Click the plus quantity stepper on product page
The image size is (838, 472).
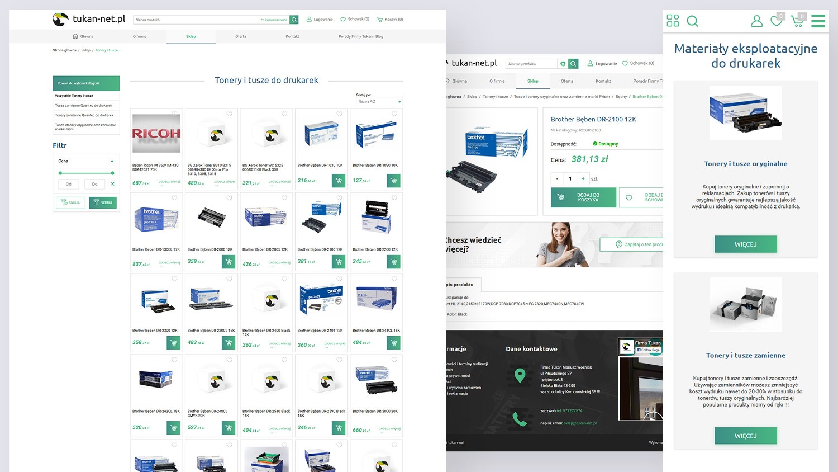click(x=583, y=179)
